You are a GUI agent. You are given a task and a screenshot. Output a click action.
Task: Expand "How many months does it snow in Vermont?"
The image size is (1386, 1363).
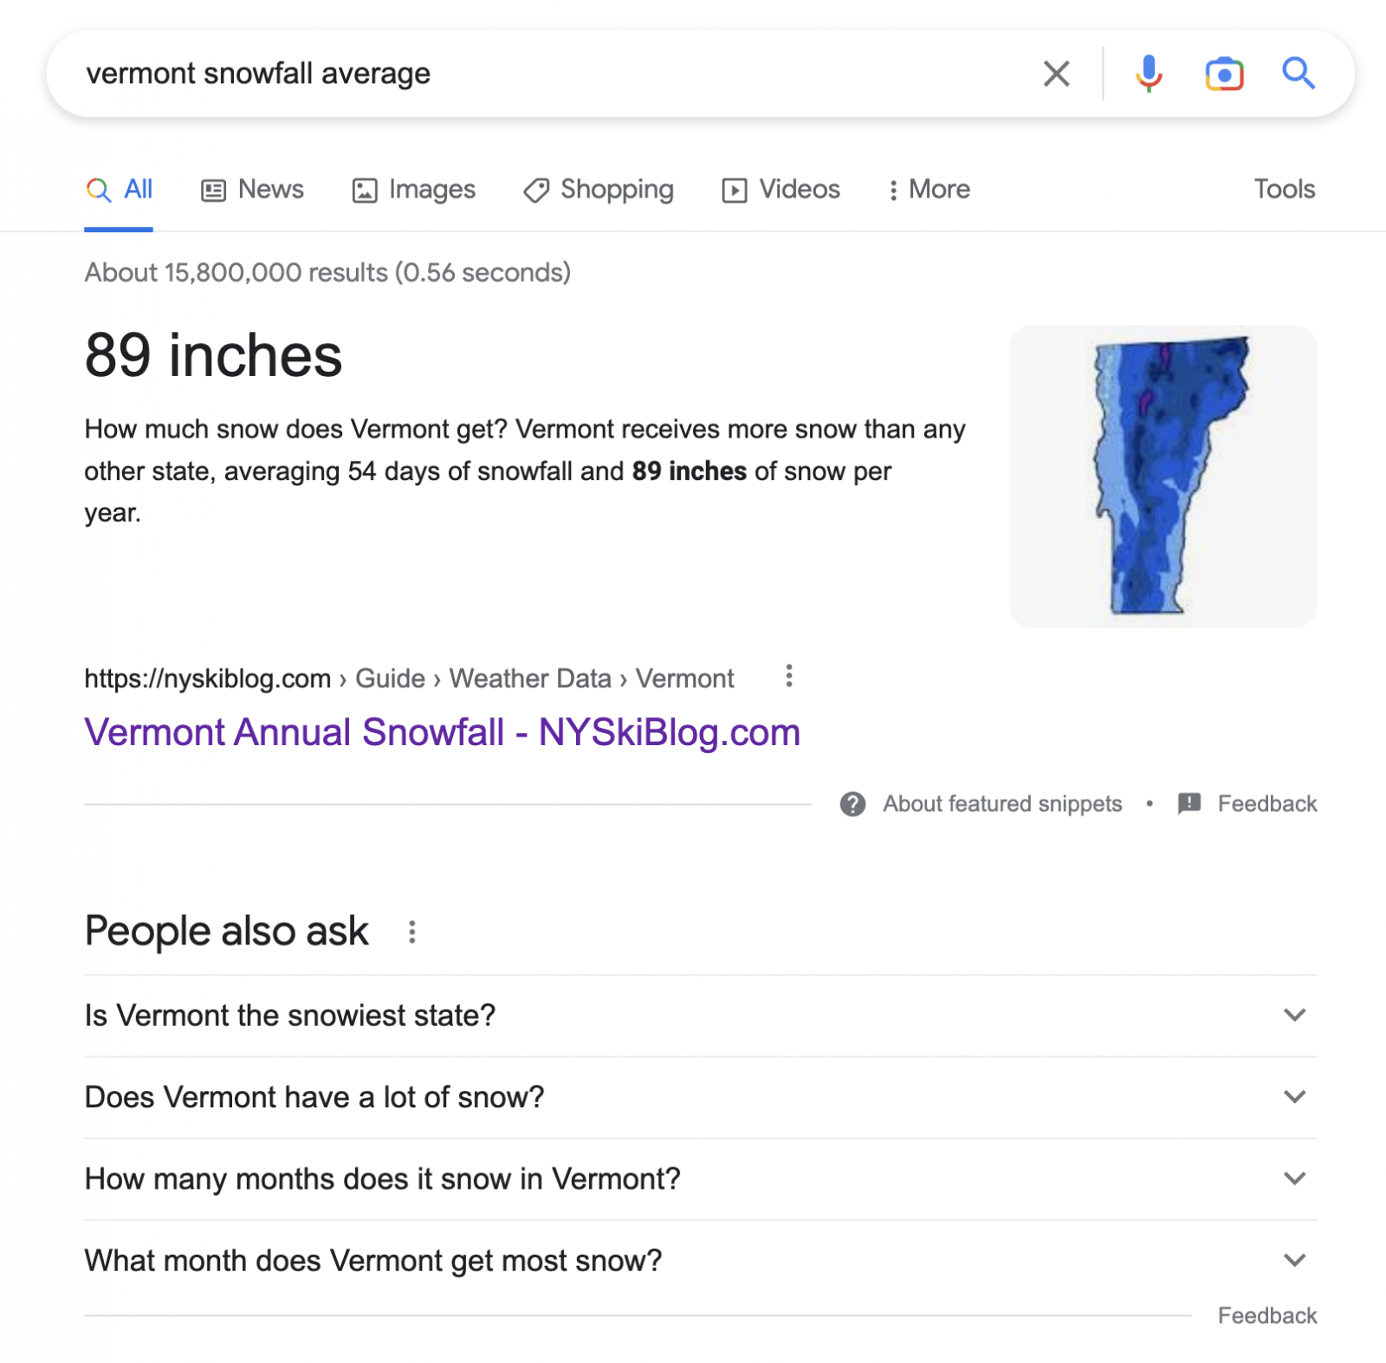point(1294,1178)
